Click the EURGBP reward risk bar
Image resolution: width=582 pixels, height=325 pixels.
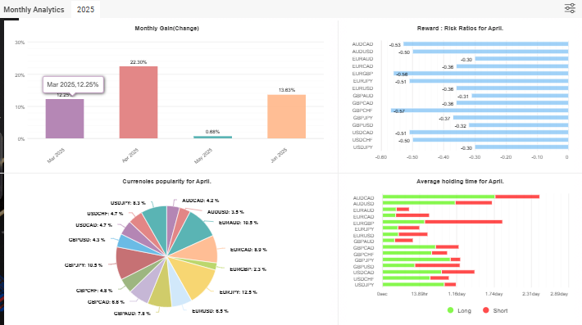pos(481,74)
